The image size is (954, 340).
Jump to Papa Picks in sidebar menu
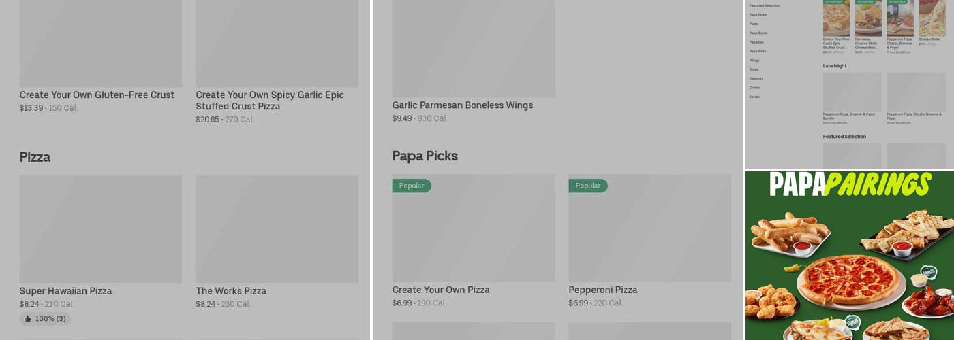click(x=758, y=15)
